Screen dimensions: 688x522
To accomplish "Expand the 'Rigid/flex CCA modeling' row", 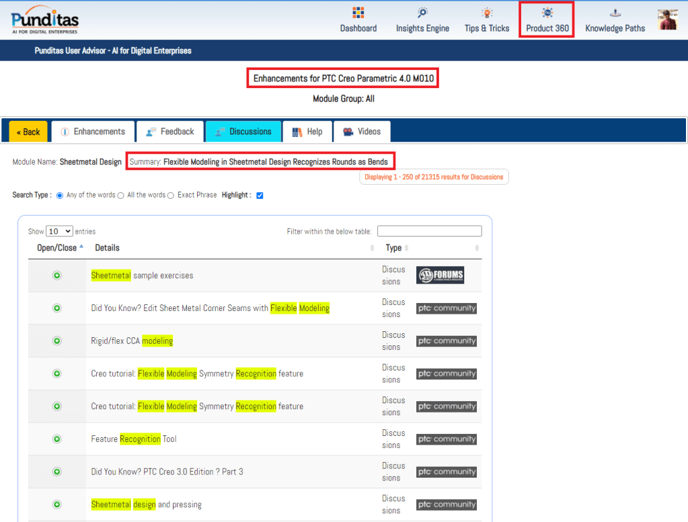I will (x=57, y=341).
